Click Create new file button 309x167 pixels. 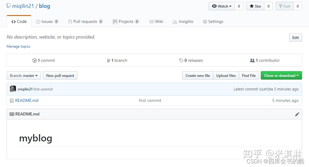pyautogui.click(x=198, y=76)
